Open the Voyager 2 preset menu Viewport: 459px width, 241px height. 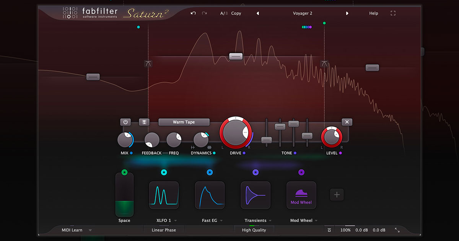click(x=303, y=13)
